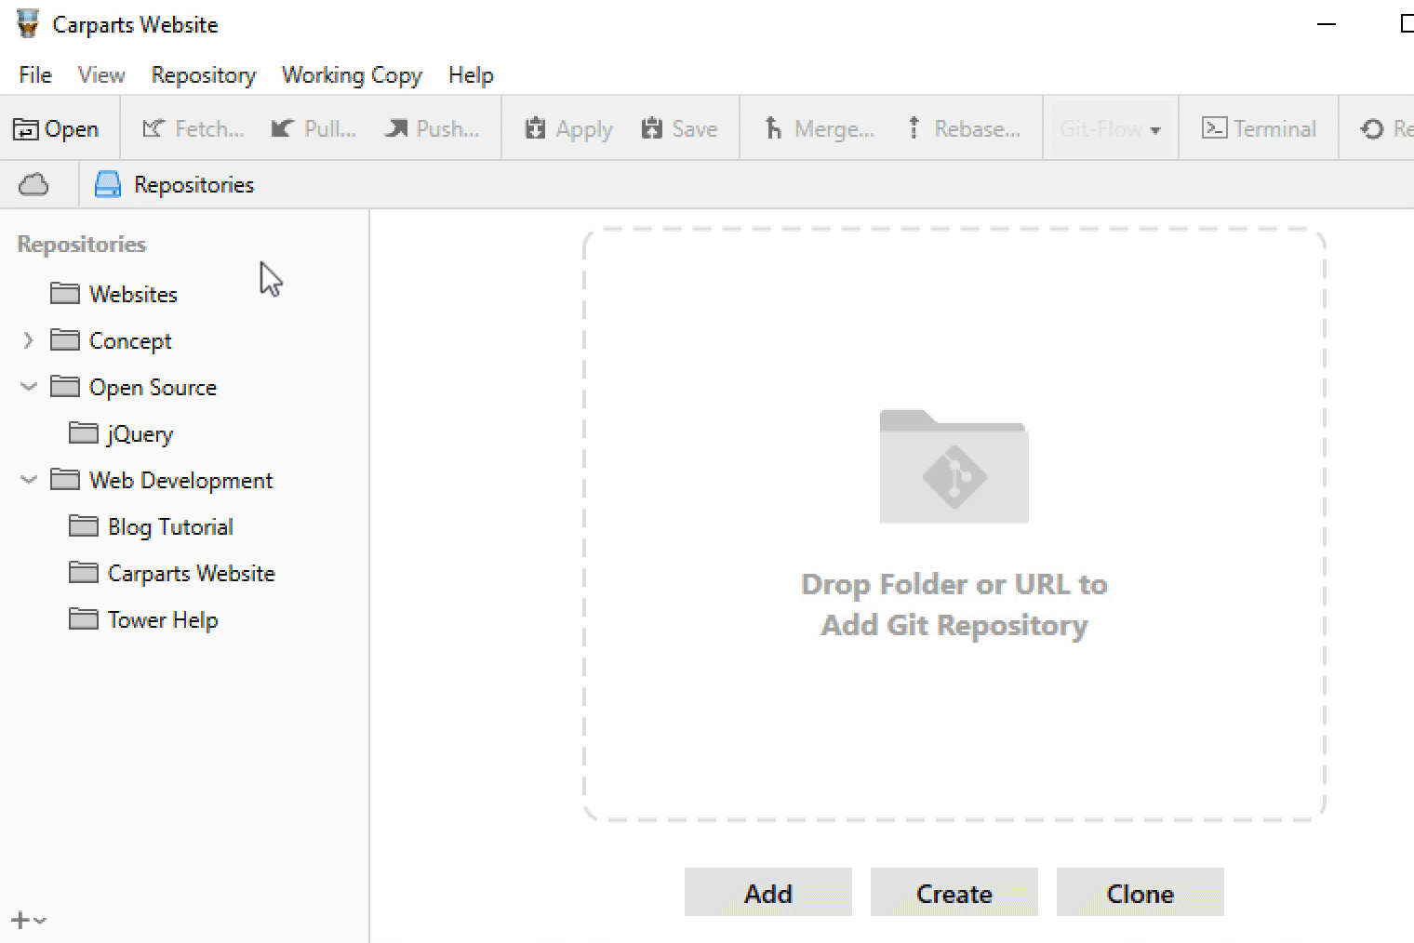Open the Git-Flow dropdown
The width and height of the screenshot is (1414, 943).
pyautogui.click(x=1110, y=128)
